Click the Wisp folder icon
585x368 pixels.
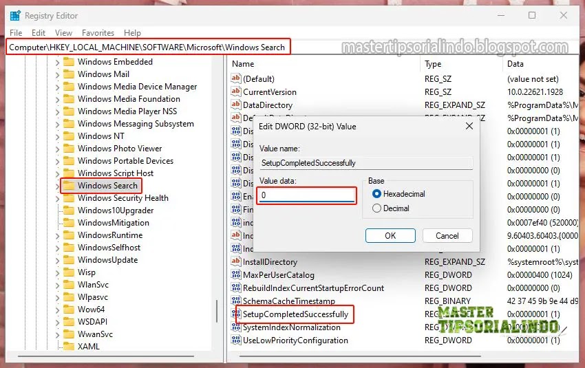coord(69,272)
